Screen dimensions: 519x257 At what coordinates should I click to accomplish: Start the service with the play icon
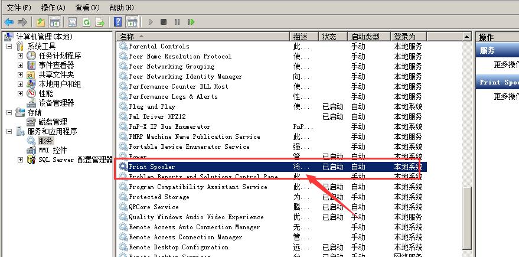click(x=151, y=22)
